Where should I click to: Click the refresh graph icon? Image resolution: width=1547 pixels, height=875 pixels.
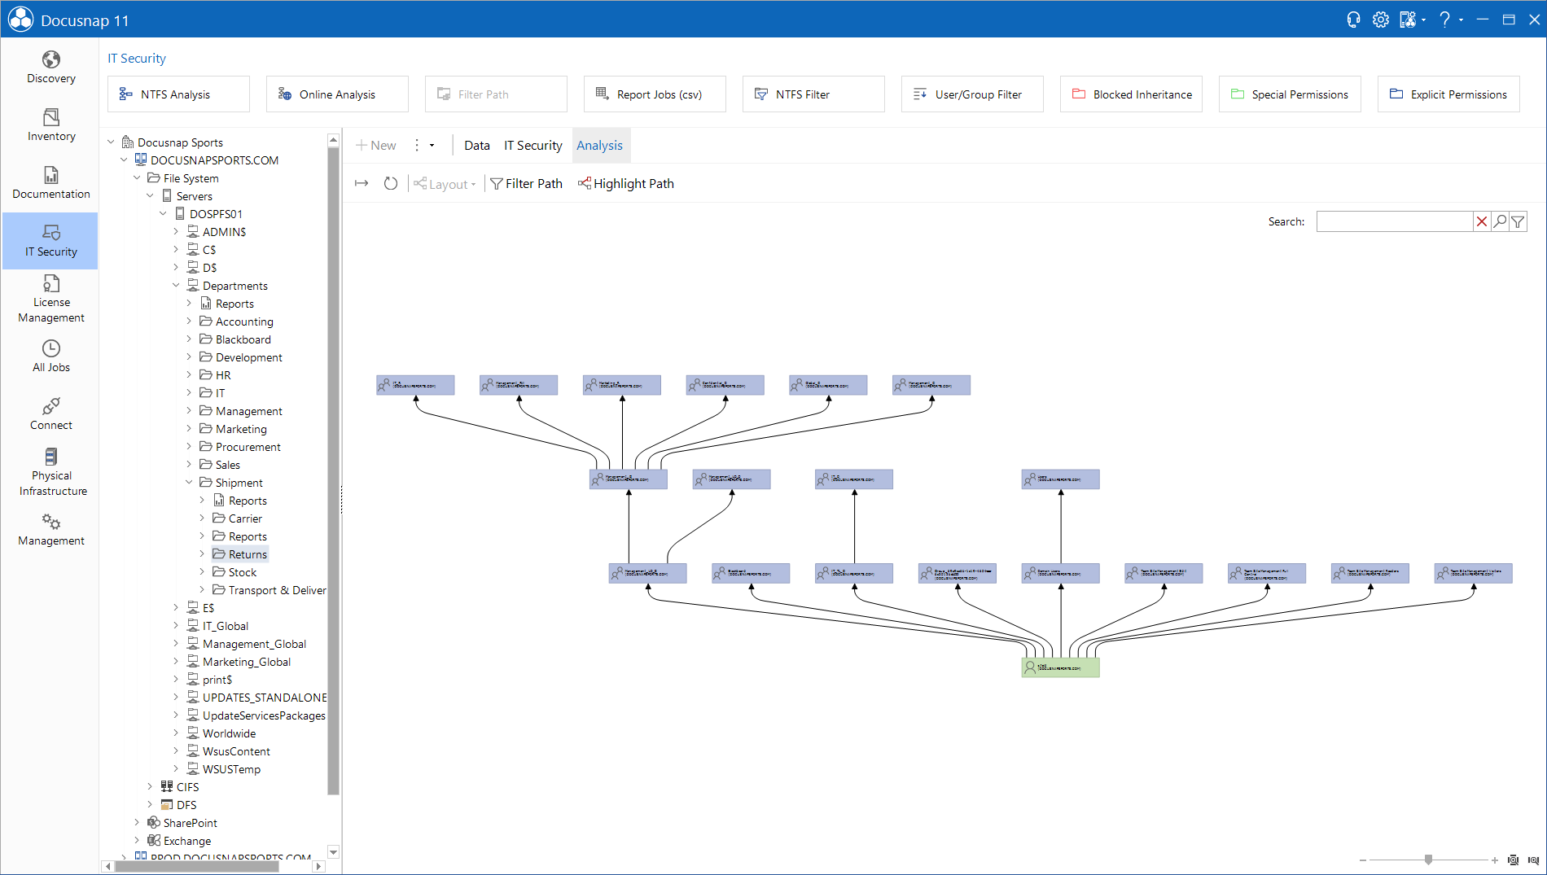[391, 184]
